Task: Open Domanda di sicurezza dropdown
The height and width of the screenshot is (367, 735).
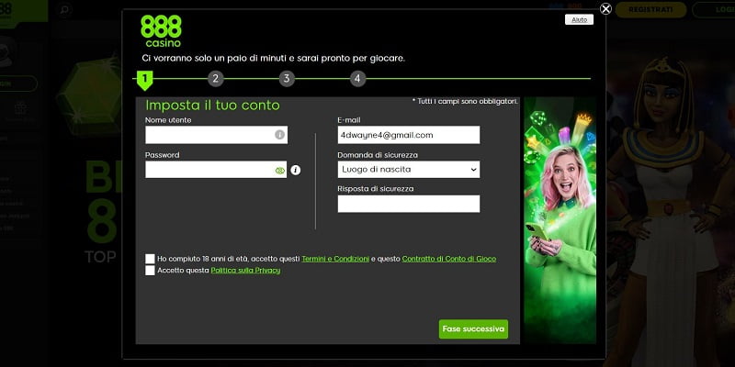Action: (409, 170)
